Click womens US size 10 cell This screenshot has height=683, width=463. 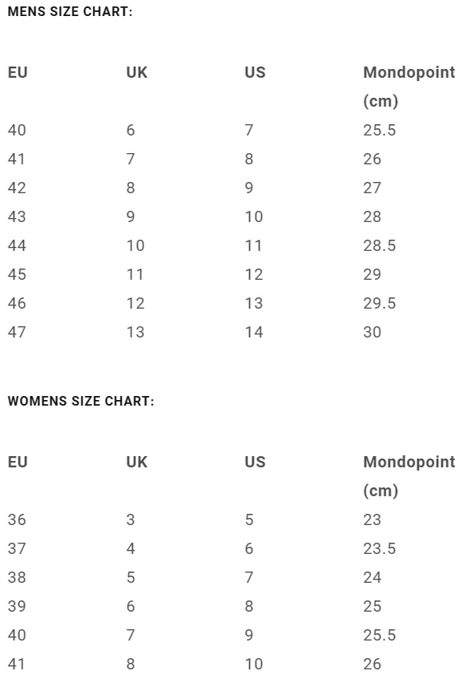(x=254, y=664)
